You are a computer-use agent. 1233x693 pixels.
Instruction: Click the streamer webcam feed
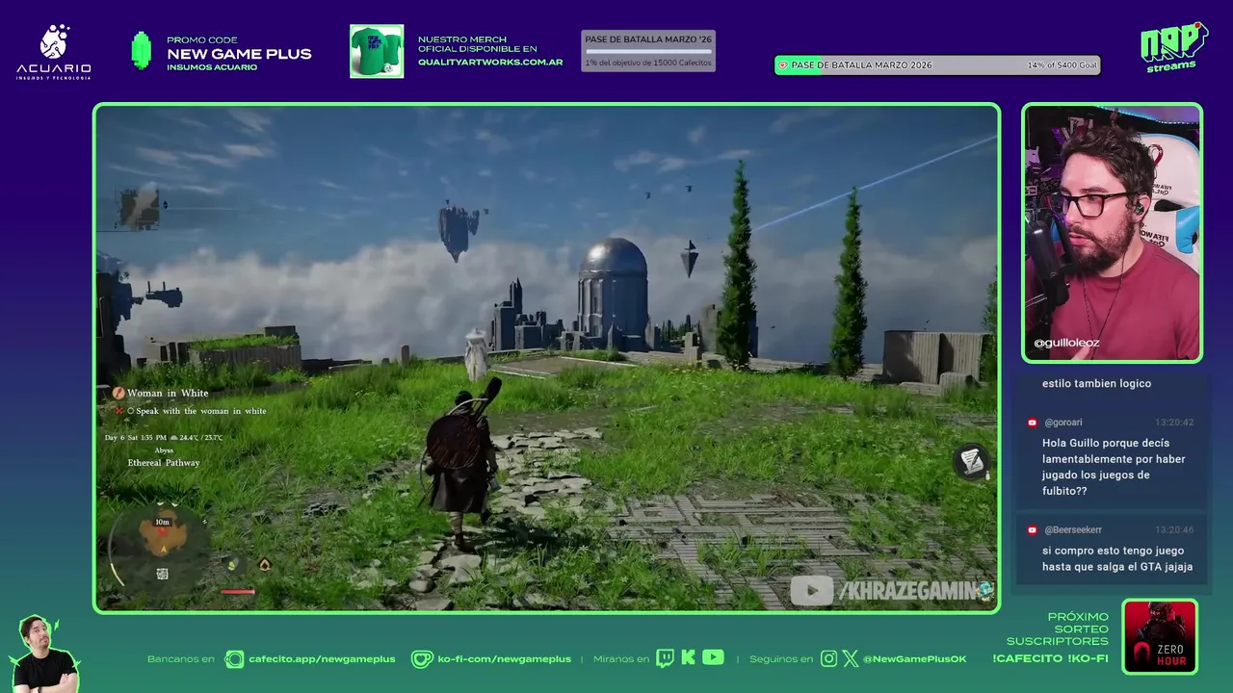[1112, 233]
